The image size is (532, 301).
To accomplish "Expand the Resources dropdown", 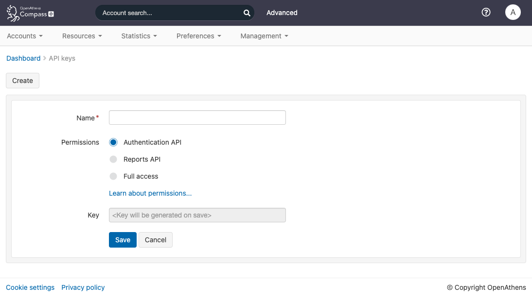I will point(82,36).
